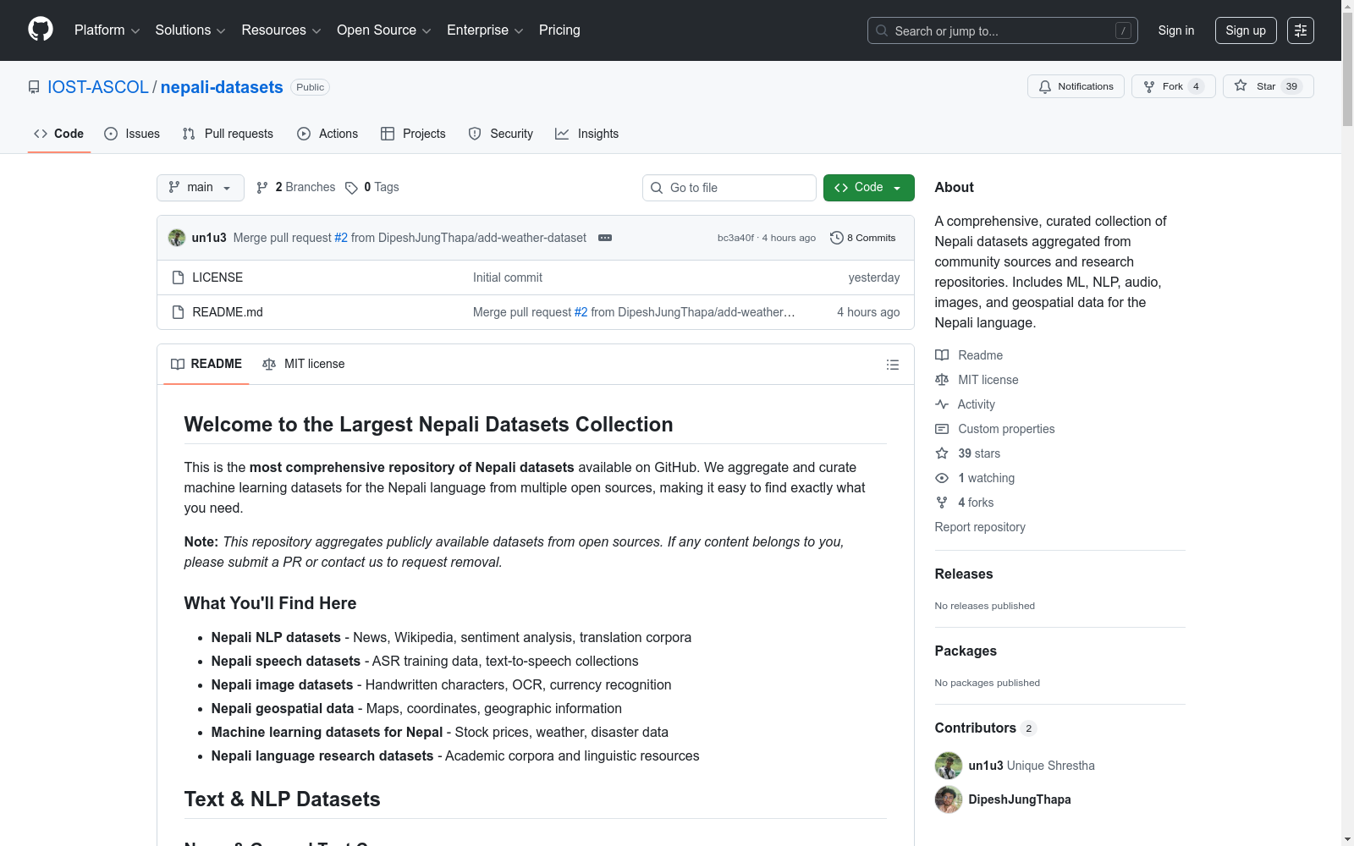Screen dimensions: 1354x846
Task: Click DipeshJungThapa's contributor avatar
Action: [949, 799]
